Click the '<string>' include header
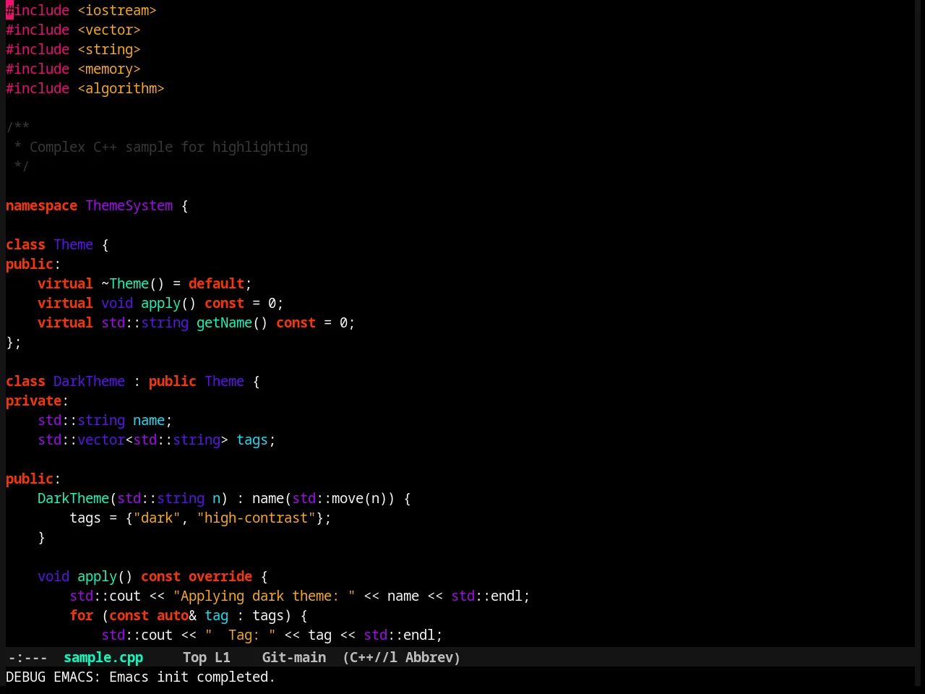 (109, 49)
